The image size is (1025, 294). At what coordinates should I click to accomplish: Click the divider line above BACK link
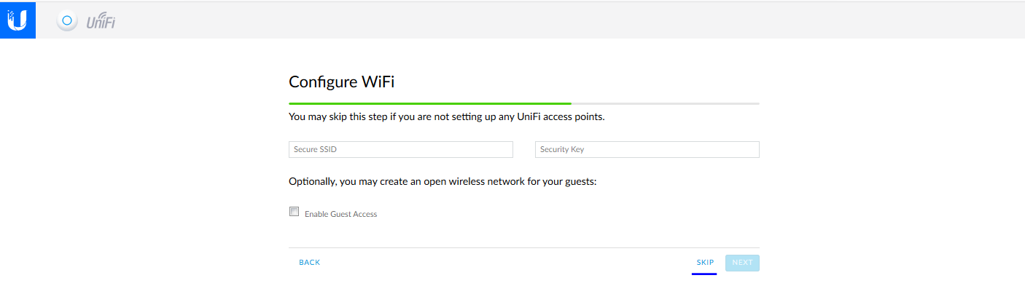524,247
